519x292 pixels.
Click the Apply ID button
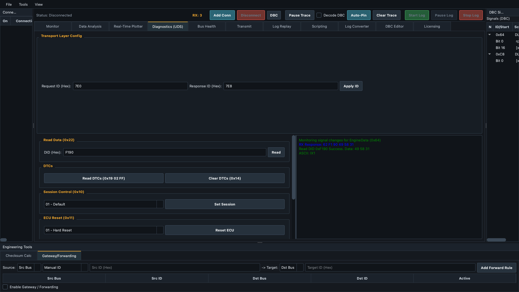(351, 86)
